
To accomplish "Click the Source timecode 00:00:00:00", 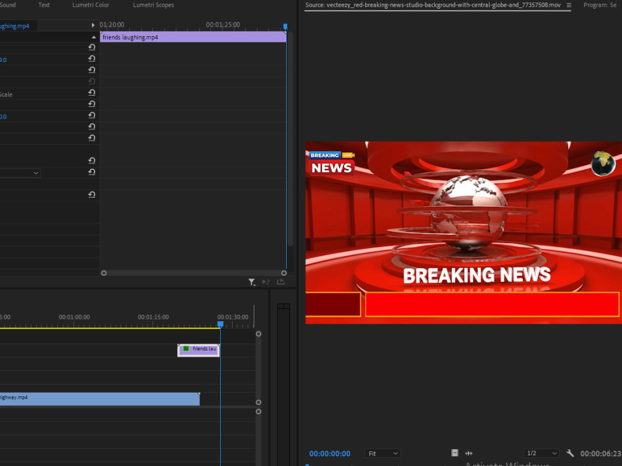I will (x=330, y=454).
